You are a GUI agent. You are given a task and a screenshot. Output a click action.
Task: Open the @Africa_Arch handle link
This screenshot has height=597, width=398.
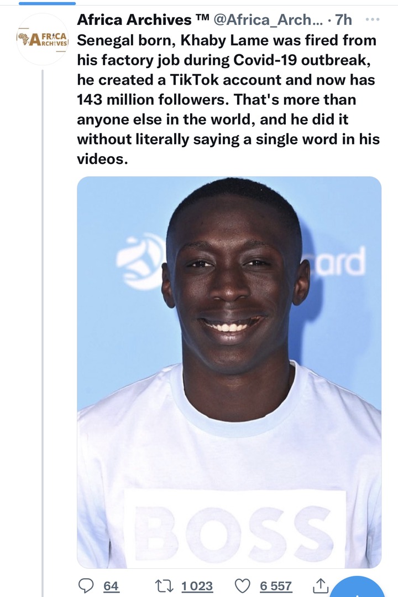[x=269, y=19]
